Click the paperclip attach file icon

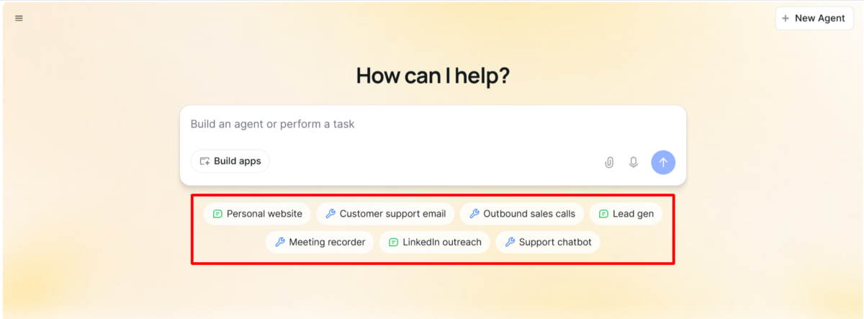(609, 162)
